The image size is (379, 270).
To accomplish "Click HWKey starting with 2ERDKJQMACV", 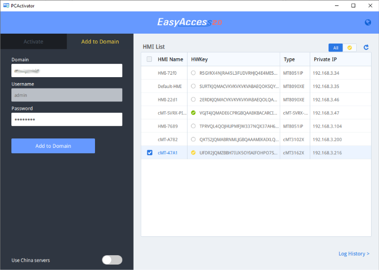I will tap(238, 99).
